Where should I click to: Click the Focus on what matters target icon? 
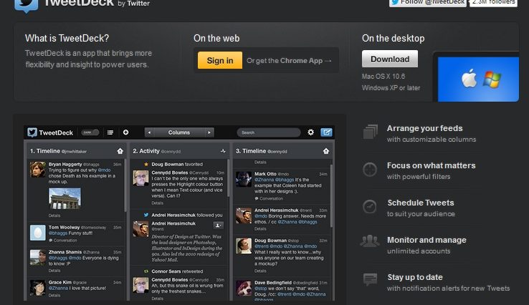coord(370,169)
